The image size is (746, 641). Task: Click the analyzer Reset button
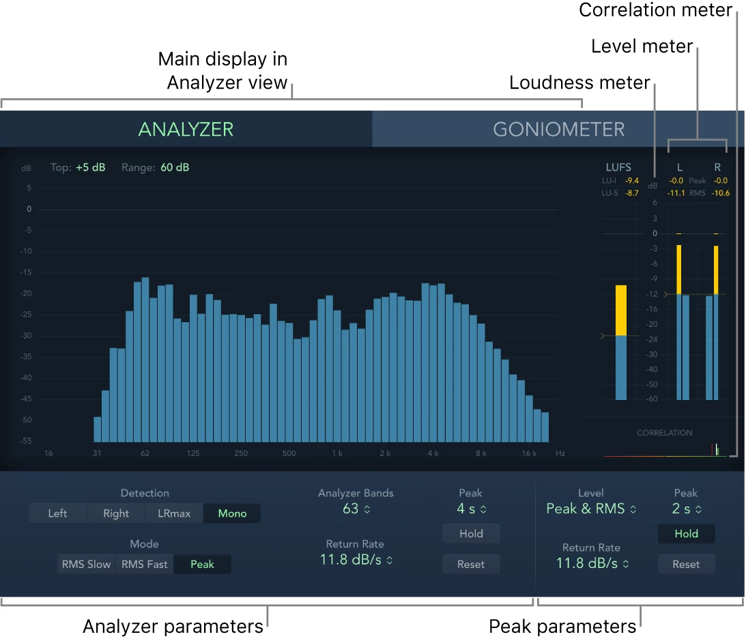coord(471,564)
